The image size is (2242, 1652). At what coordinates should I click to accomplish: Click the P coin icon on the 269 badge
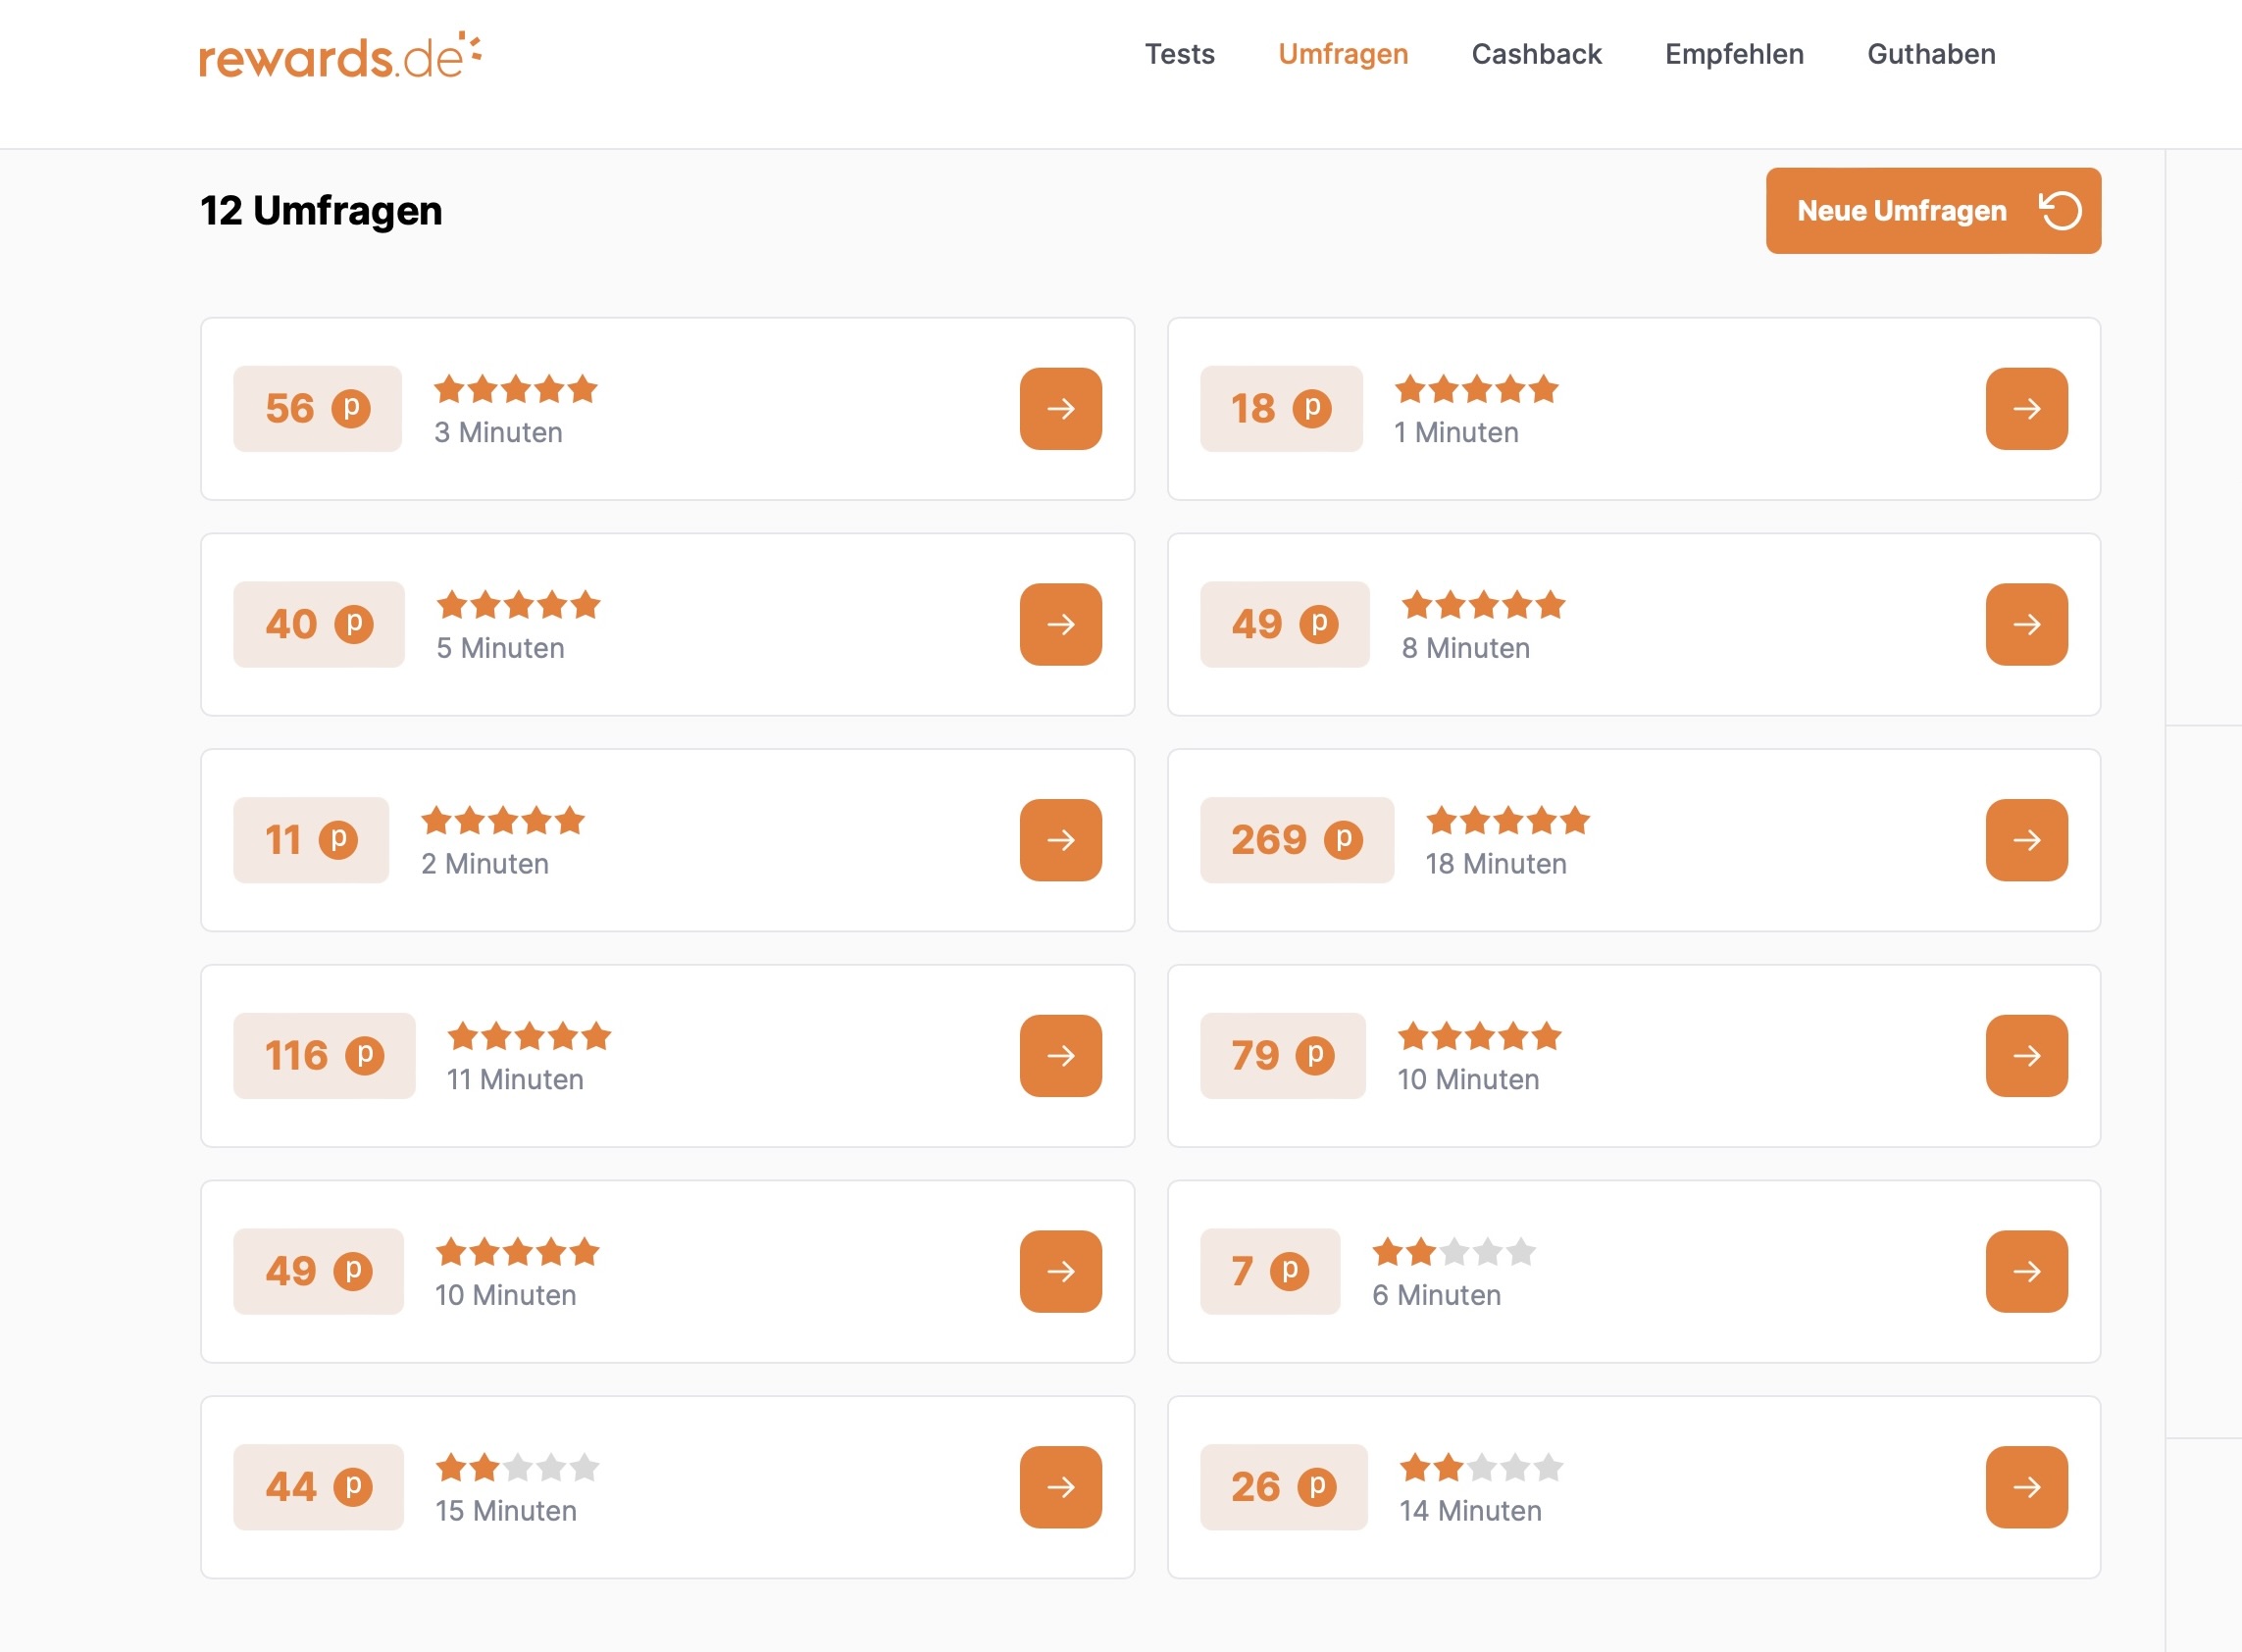pyautogui.click(x=1343, y=840)
